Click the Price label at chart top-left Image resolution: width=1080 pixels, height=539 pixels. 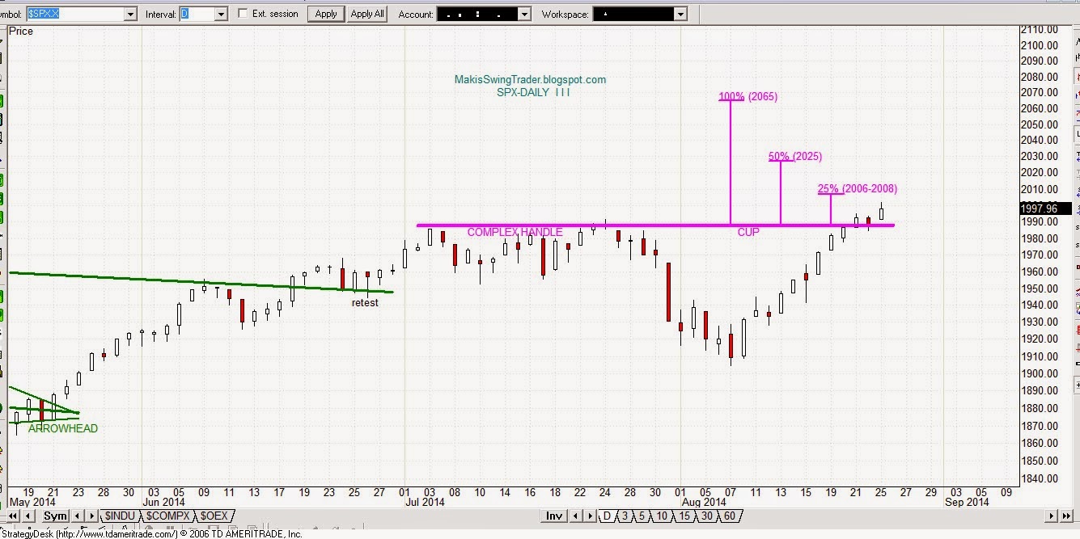(x=21, y=31)
